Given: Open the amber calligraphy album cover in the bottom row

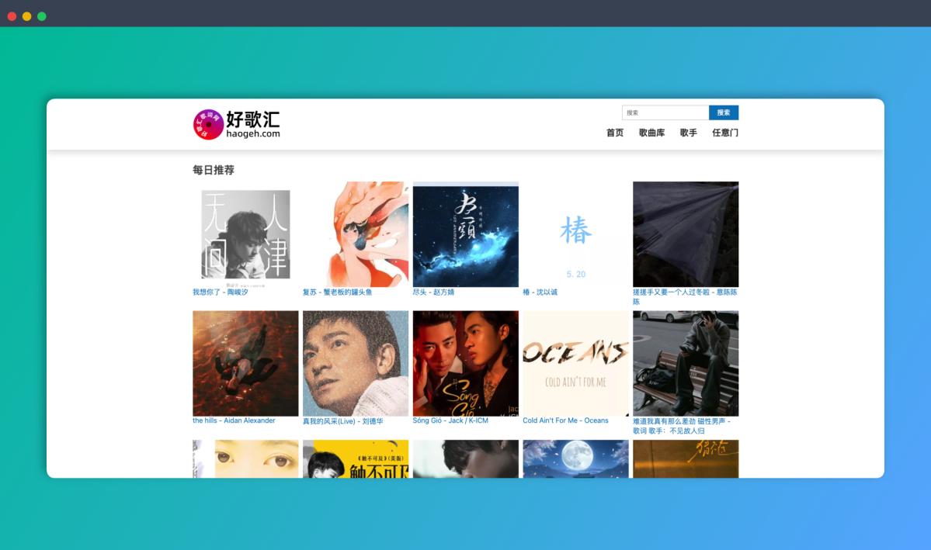Looking at the screenshot, I should [x=686, y=458].
